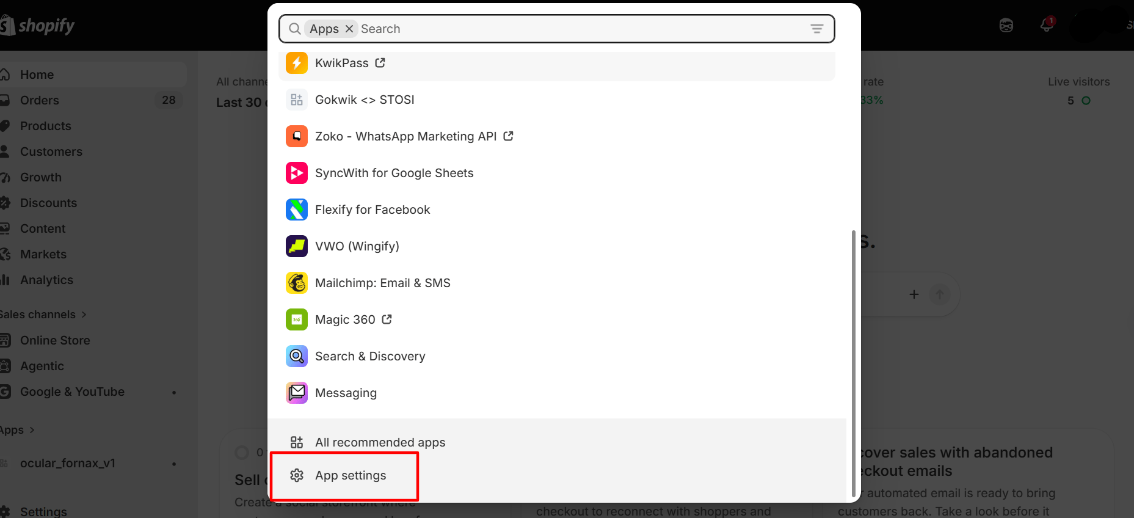Open Zoko - WhatsApp Marketing API
This screenshot has height=518, width=1134.
coord(557,136)
